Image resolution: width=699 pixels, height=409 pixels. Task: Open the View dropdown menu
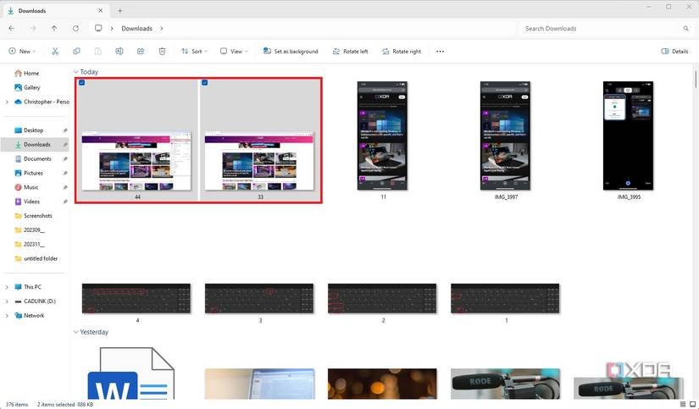pos(234,52)
